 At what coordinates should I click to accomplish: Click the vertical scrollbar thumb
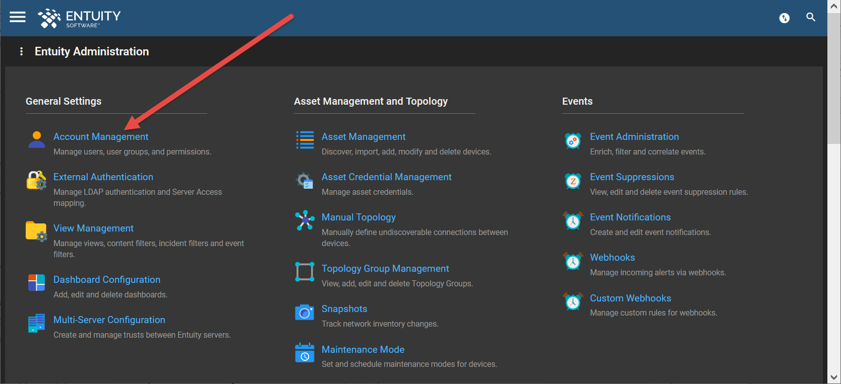[834, 79]
